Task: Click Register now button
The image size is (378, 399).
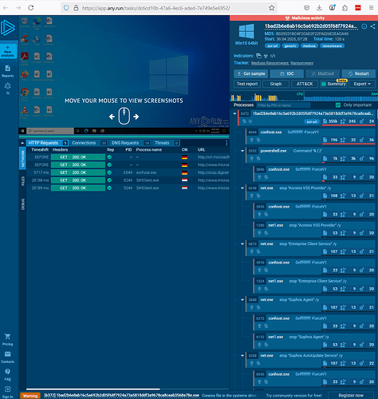Action: pyautogui.click(x=351, y=395)
